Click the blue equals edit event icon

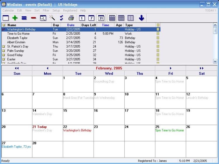[24, 18]
